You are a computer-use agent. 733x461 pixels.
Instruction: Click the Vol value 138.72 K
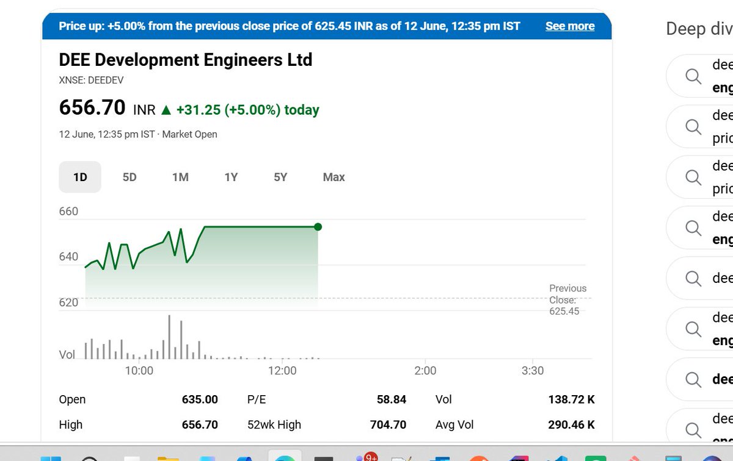572,399
